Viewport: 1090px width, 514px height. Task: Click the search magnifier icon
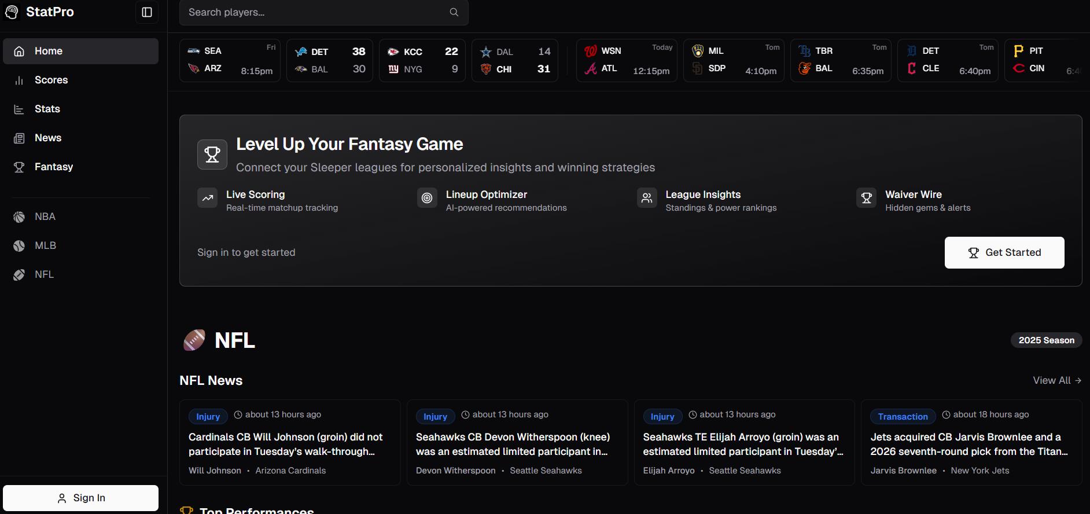click(454, 12)
